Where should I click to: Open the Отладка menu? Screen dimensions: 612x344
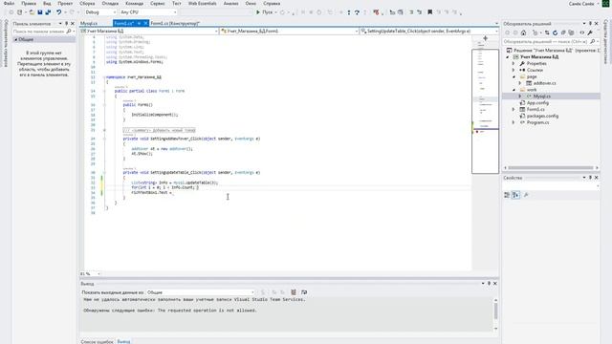pos(110,4)
